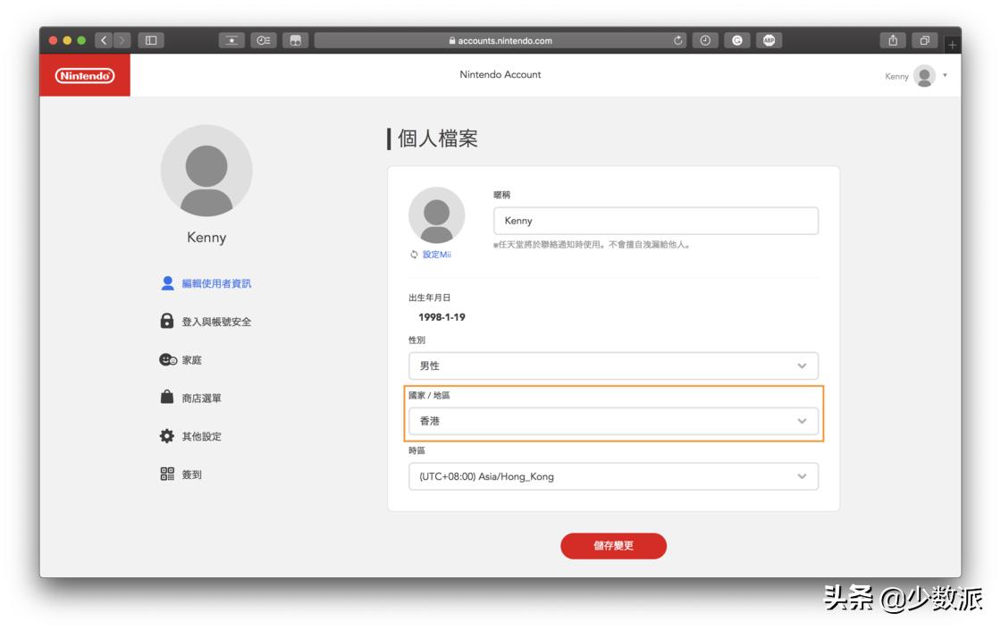Click the Nintendo logo in the top left
This screenshot has height=630, width=1001.
click(x=85, y=75)
